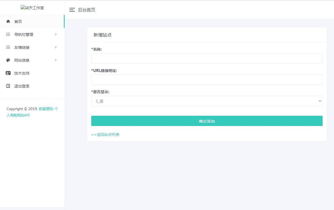Image resolution: width=334 pixels, height=210 pixels.
Task: Expand the 导航栏管理 submenu arrow
Action: 56,34
